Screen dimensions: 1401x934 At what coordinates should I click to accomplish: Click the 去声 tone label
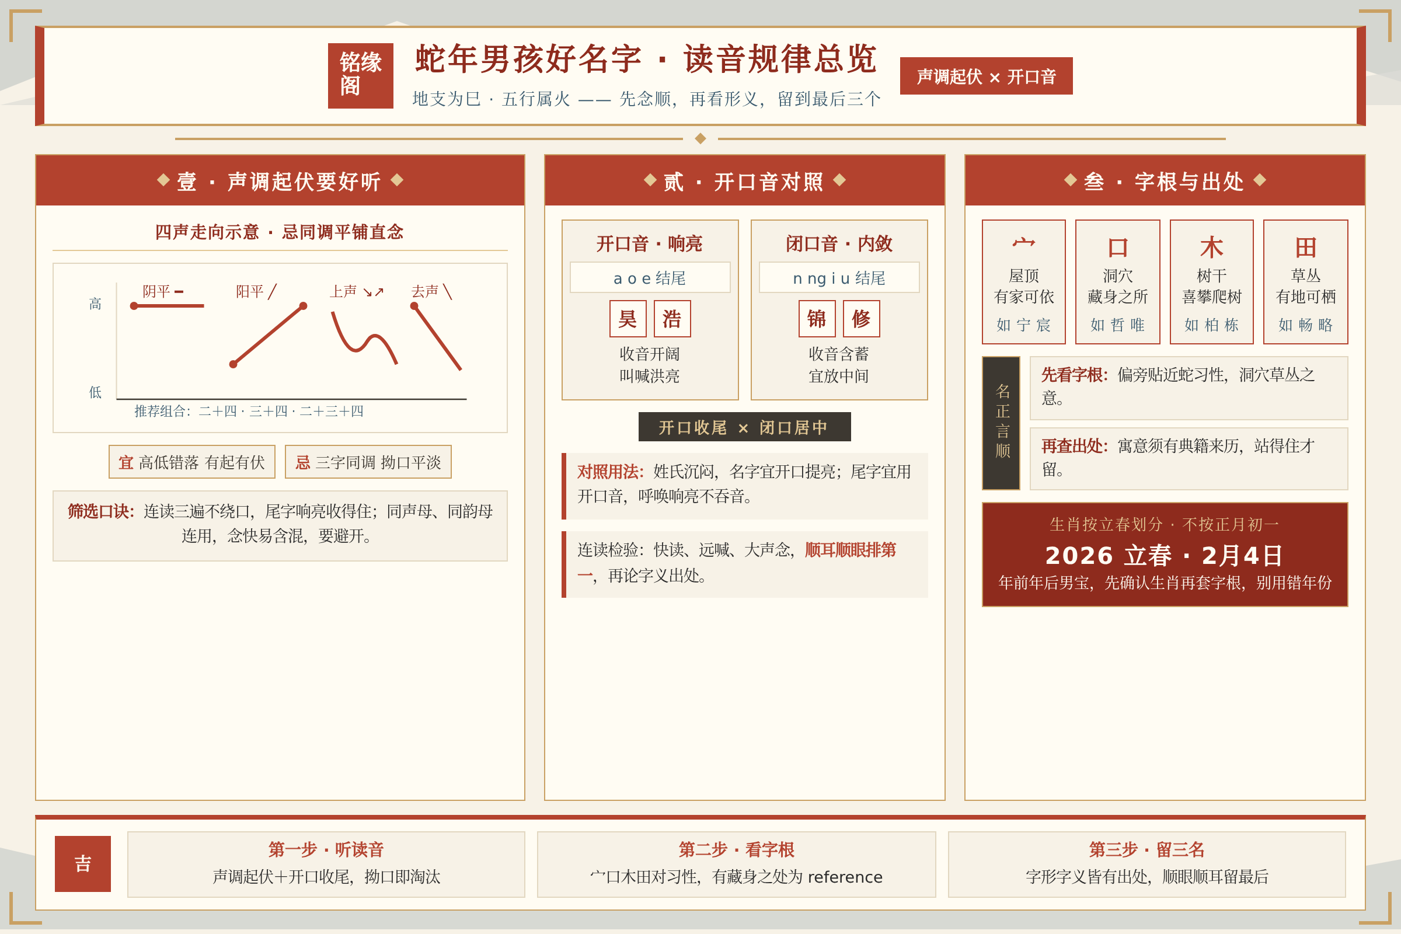[x=432, y=291]
